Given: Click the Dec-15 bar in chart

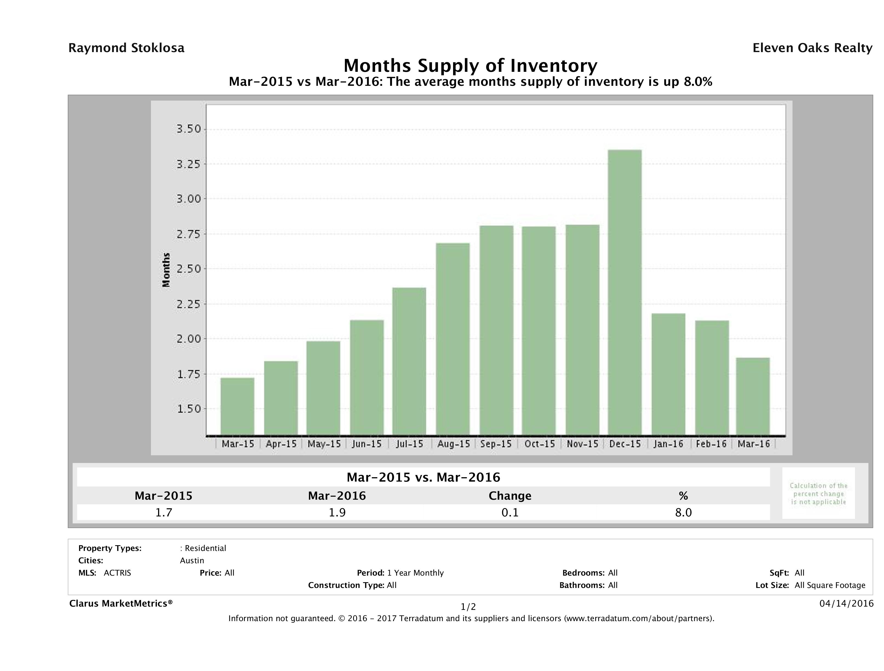Looking at the screenshot, I should [625, 292].
